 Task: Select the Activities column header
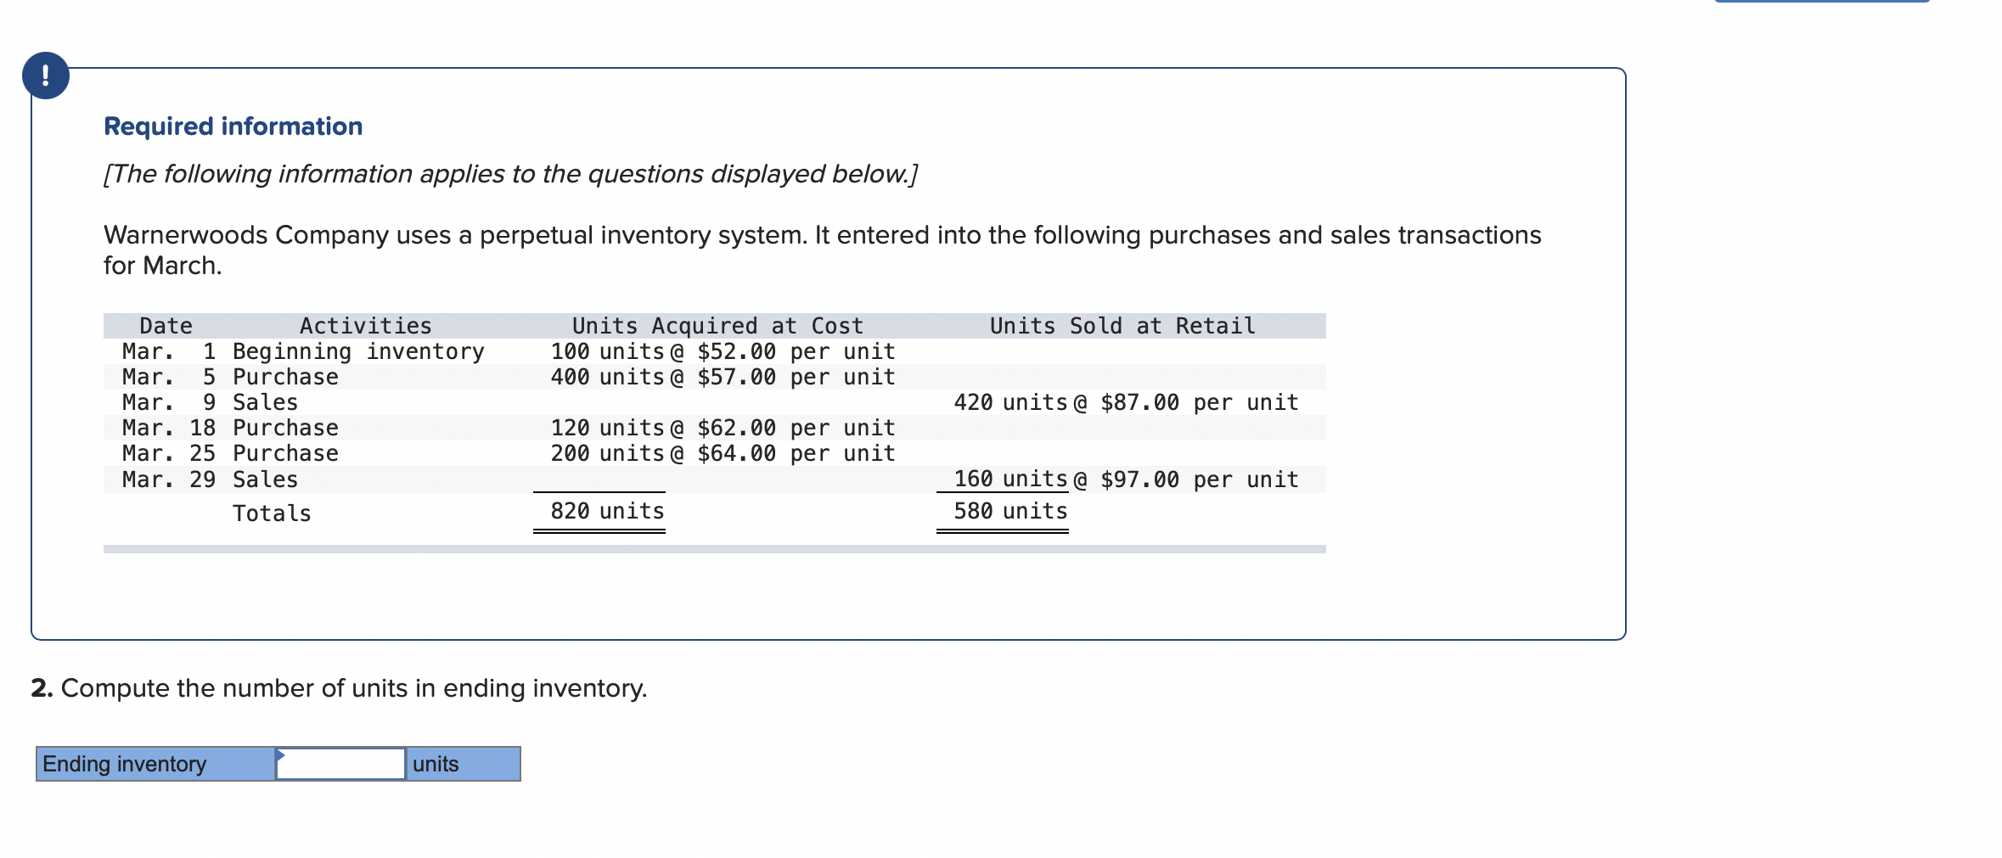click(x=365, y=324)
